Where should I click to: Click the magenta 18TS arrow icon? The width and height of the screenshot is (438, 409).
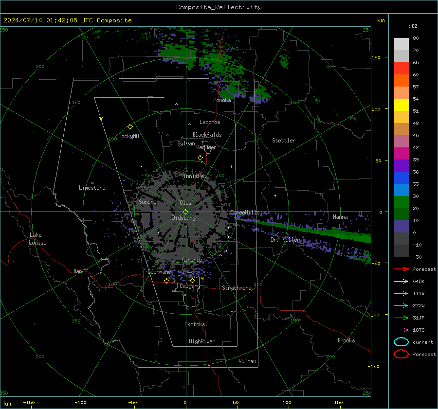(x=401, y=330)
